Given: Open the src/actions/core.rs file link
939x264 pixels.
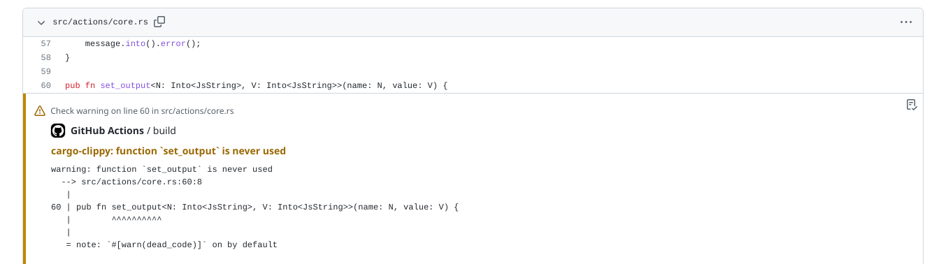Looking at the screenshot, I should pyautogui.click(x=101, y=22).
